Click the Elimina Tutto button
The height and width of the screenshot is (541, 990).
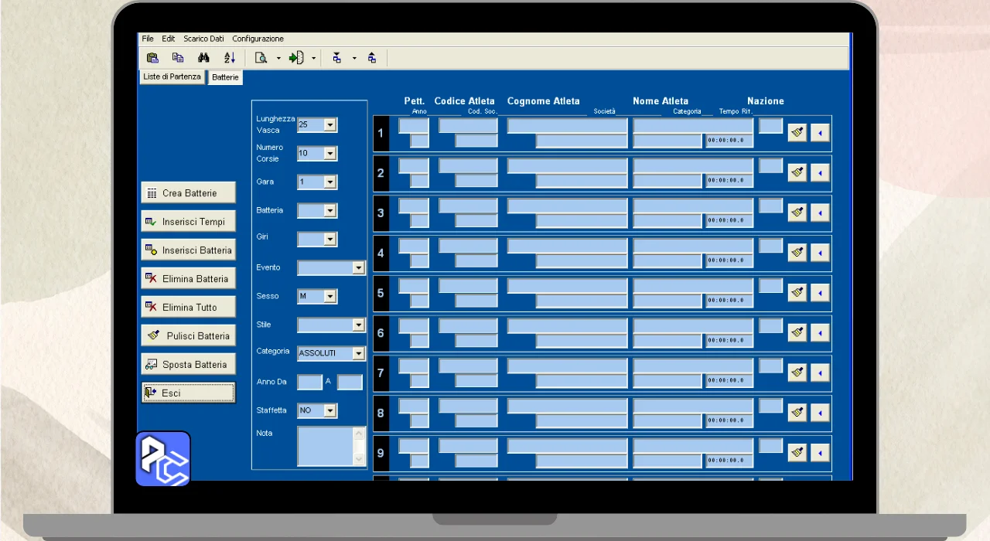(189, 308)
